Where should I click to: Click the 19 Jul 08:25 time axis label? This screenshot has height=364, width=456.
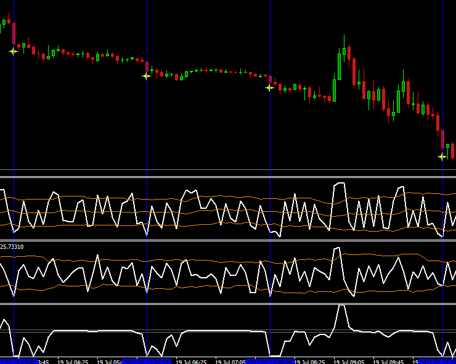(310, 362)
